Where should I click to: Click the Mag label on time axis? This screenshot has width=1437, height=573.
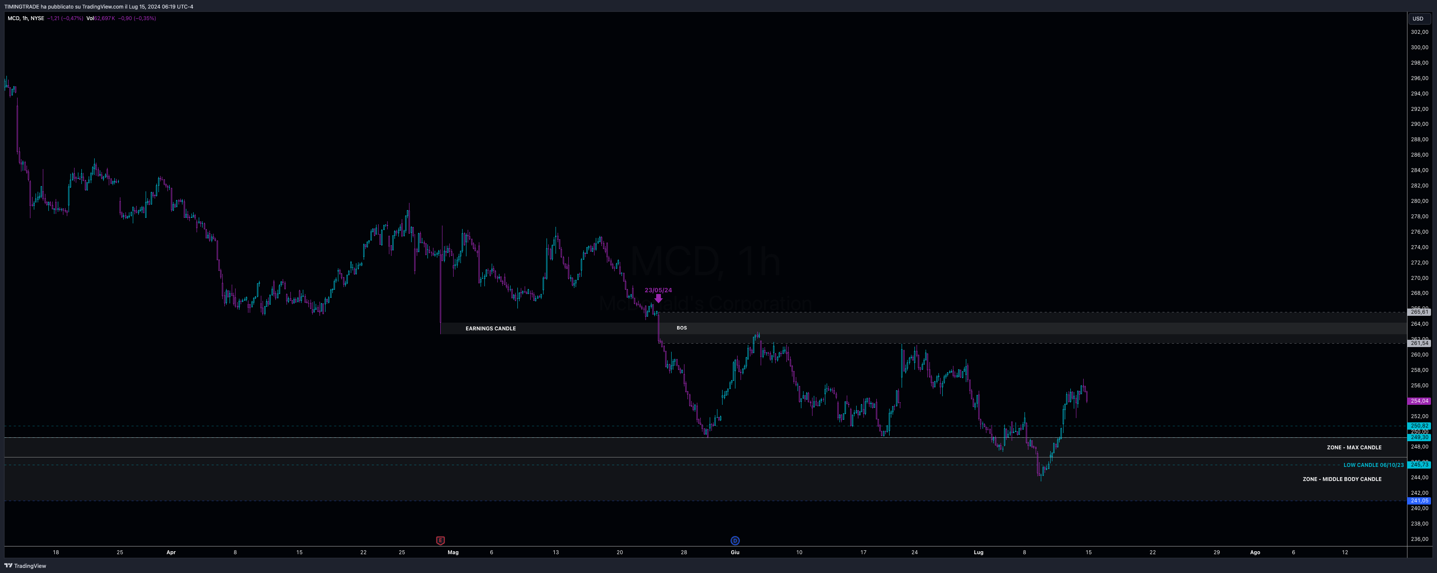click(453, 552)
